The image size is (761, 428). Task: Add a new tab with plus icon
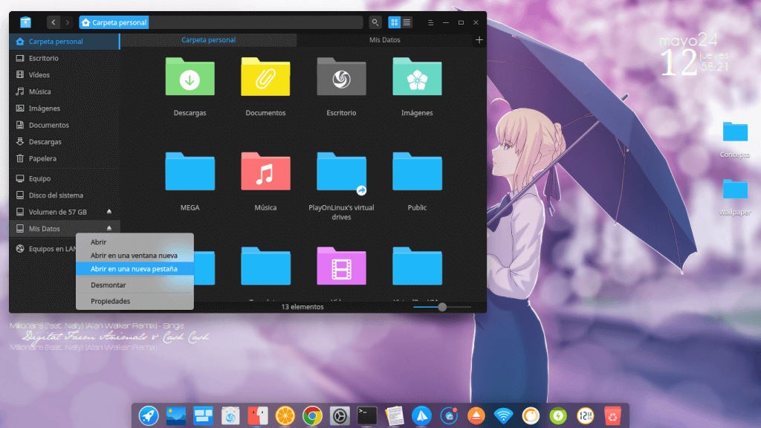click(479, 40)
